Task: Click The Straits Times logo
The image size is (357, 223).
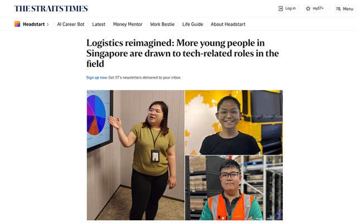Action: (x=51, y=9)
